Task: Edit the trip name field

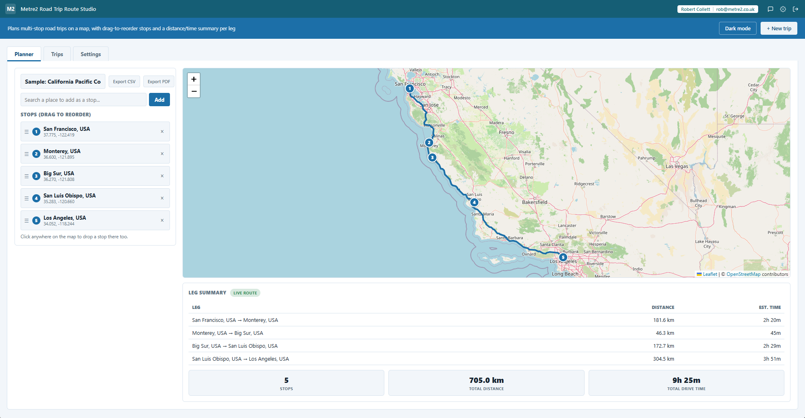Action: tap(63, 82)
